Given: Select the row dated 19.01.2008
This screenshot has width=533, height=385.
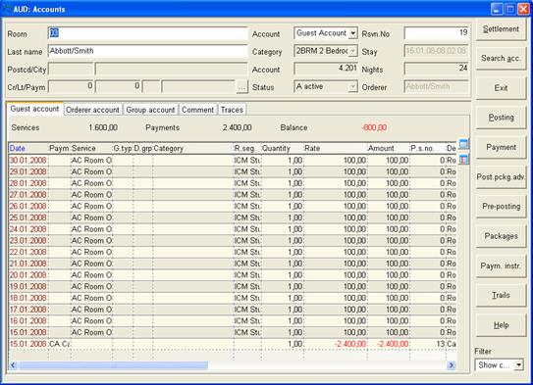Looking at the screenshot, I should point(233,287).
